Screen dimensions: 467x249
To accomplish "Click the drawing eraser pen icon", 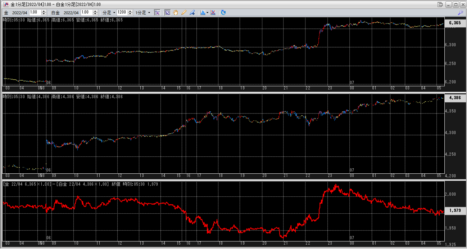I will click(192, 13).
